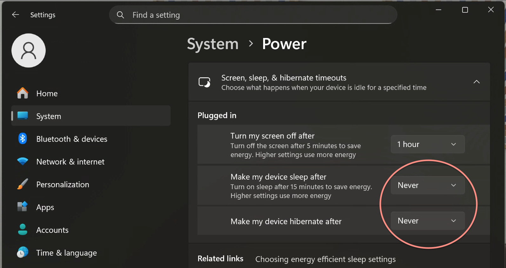Image resolution: width=506 pixels, height=268 pixels.
Task: Select the Home sidebar icon
Action: (23, 93)
